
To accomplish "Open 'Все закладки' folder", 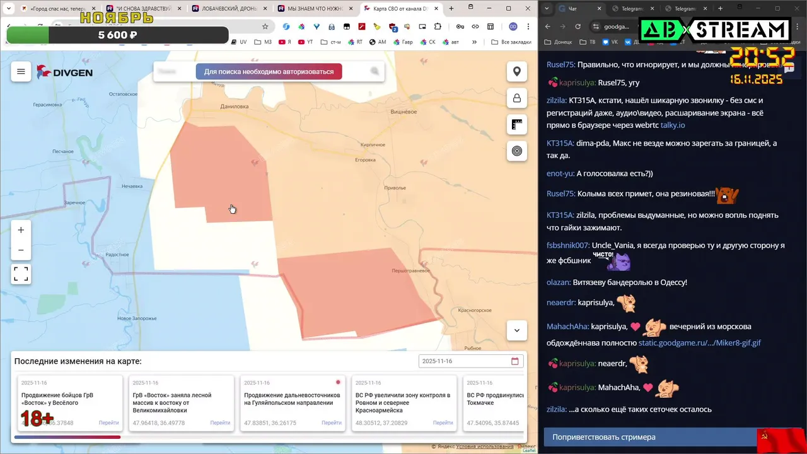I will 511,42.
